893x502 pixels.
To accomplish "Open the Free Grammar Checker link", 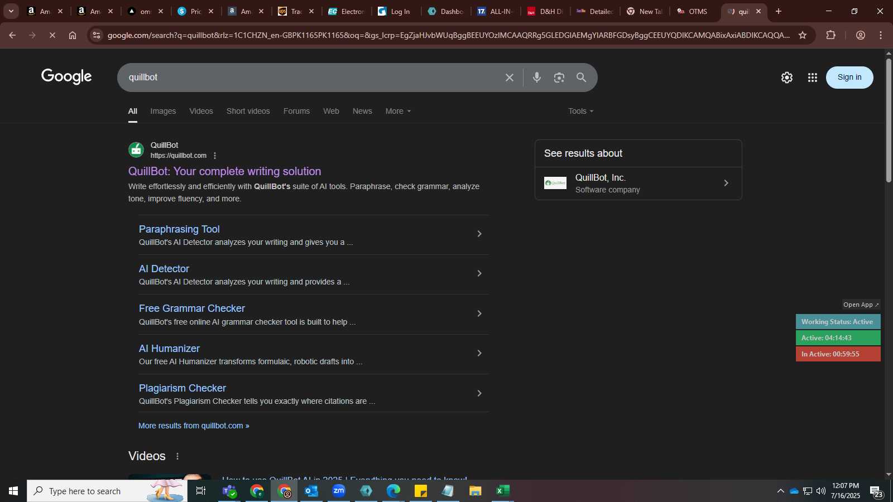I will [x=192, y=308].
